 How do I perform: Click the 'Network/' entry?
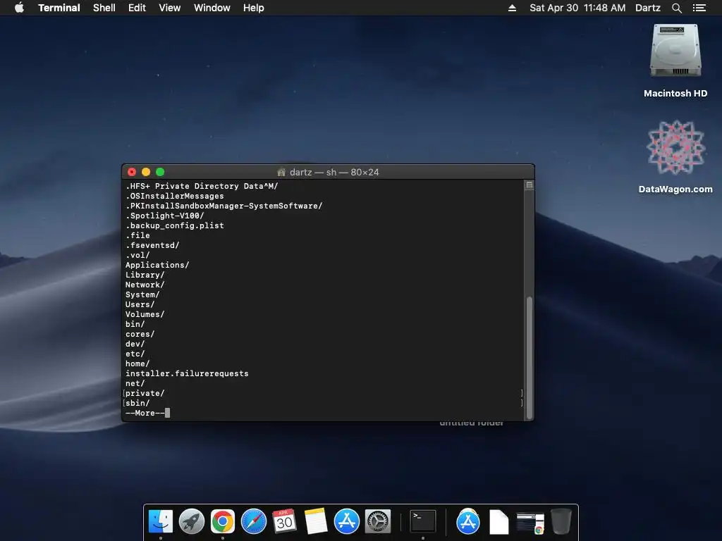[145, 285]
